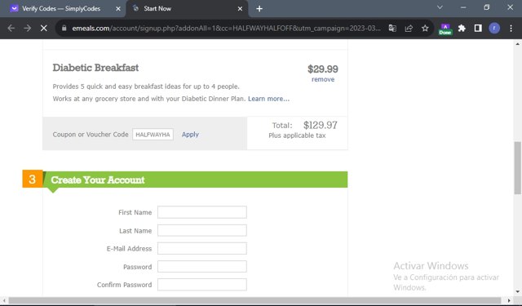Close the Verify Codes tab
Screen dimensions: 522x306
click(x=117, y=9)
